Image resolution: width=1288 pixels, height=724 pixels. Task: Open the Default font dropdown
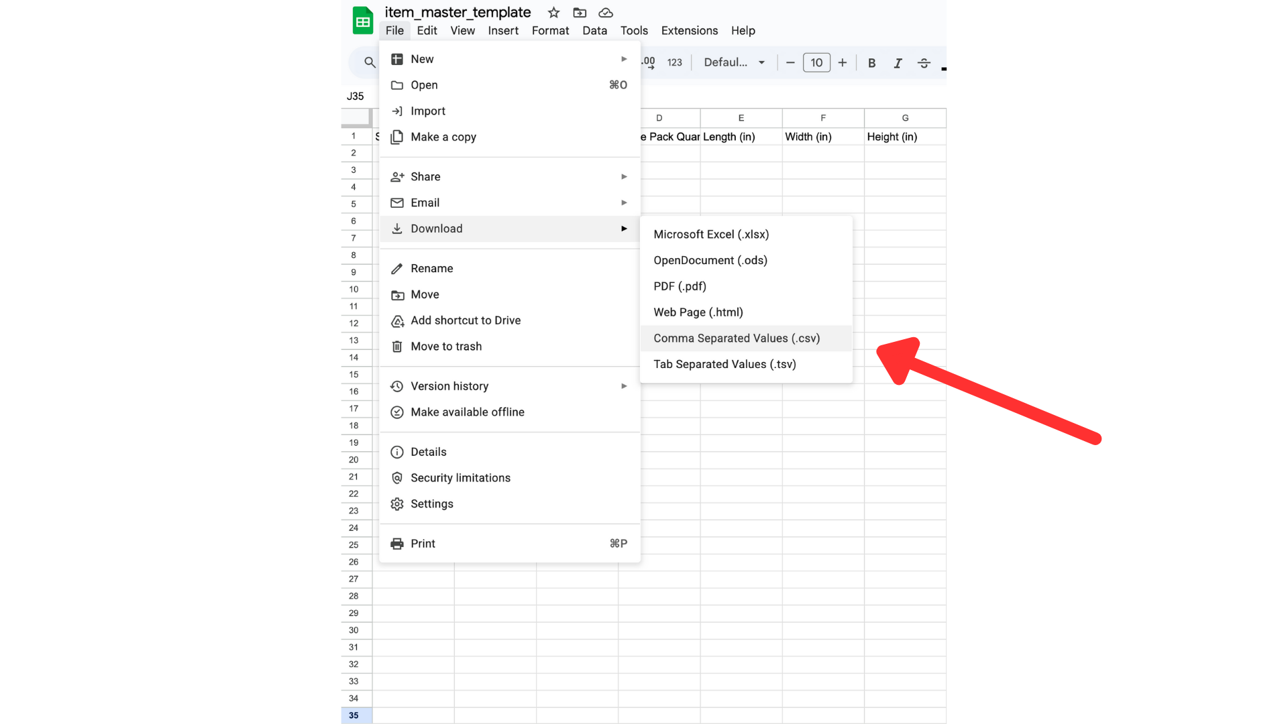click(x=735, y=62)
